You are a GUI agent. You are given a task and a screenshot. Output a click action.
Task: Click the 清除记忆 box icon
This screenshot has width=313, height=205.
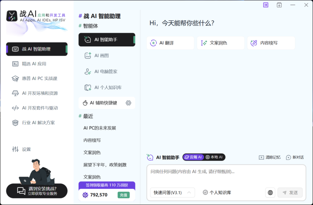pyautogui.click(x=261, y=157)
